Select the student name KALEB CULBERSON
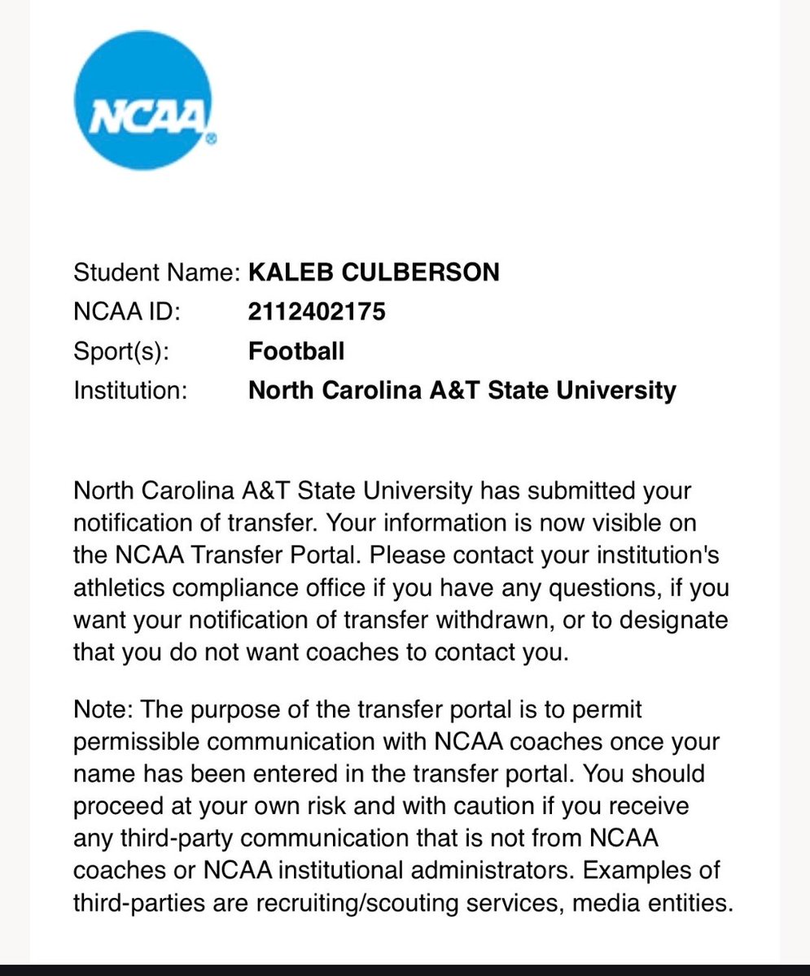This screenshot has height=976, width=810. tap(374, 272)
